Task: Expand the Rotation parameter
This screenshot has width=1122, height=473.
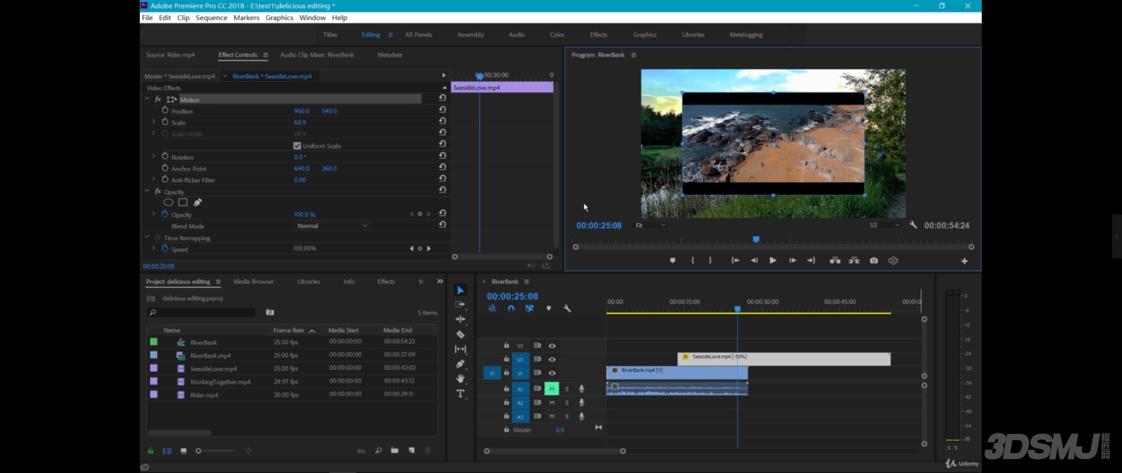Action: click(x=153, y=156)
